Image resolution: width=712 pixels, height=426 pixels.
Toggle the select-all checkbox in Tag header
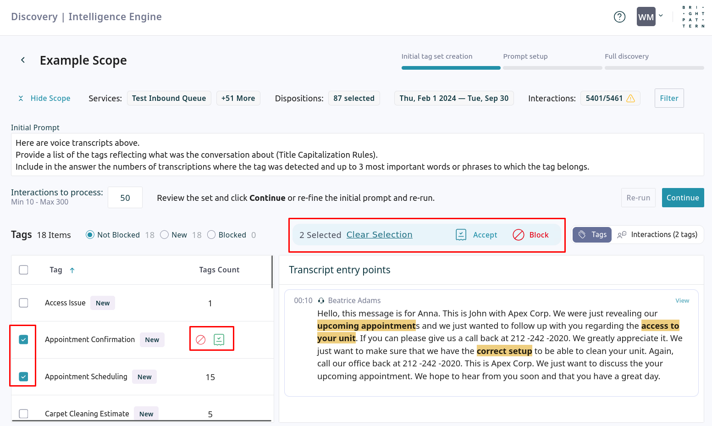pos(23,270)
